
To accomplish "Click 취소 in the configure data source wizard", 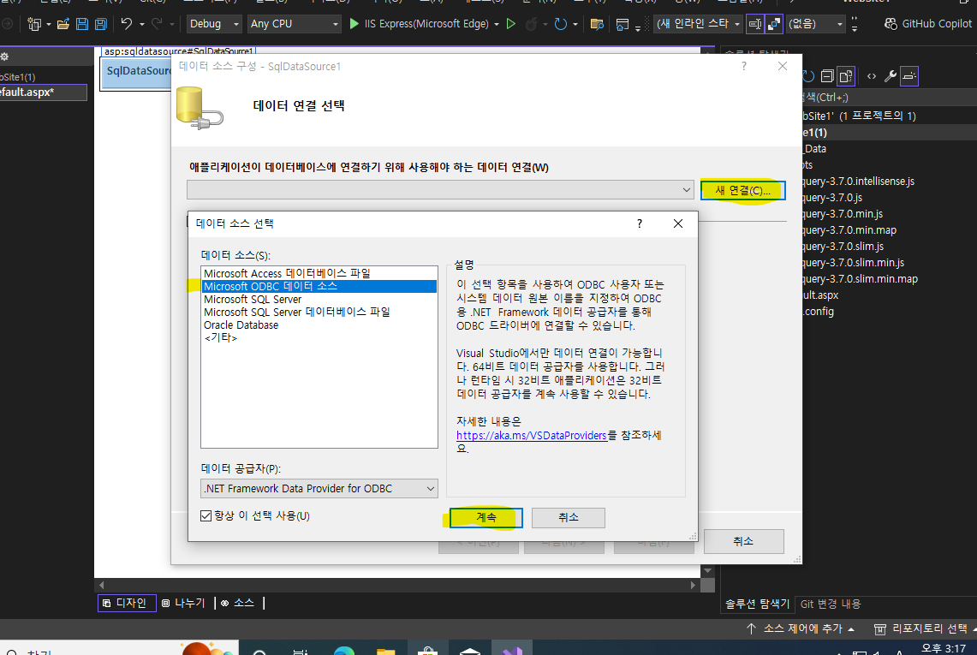I will coord(743,541).
